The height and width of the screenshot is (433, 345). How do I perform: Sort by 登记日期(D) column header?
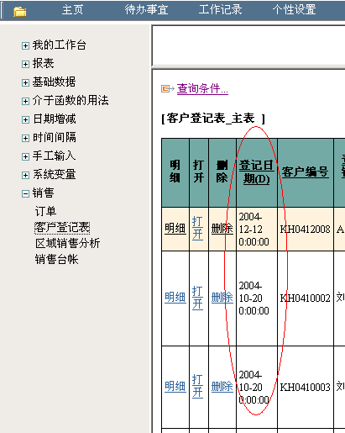coord(256,172)
